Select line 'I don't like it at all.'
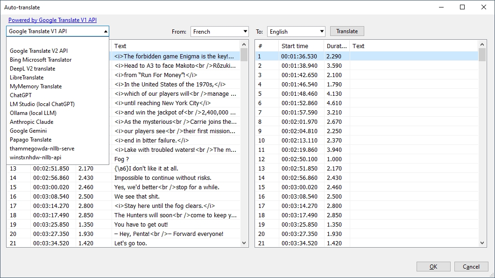This screenshot has height=278, width=495. tap(123, 168)
